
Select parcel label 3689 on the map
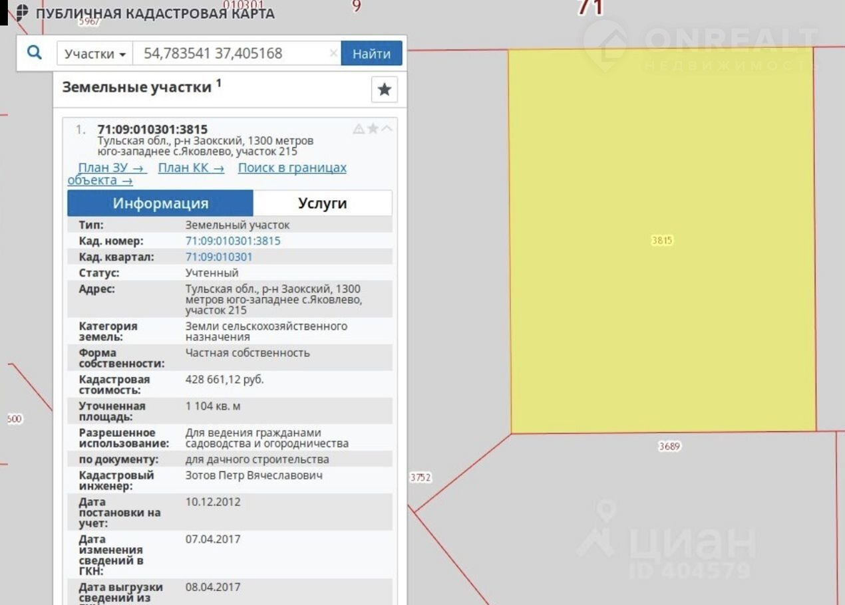click(x=669, y=447)
